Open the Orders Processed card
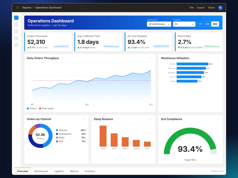The image size is (238, 178). 48,42
